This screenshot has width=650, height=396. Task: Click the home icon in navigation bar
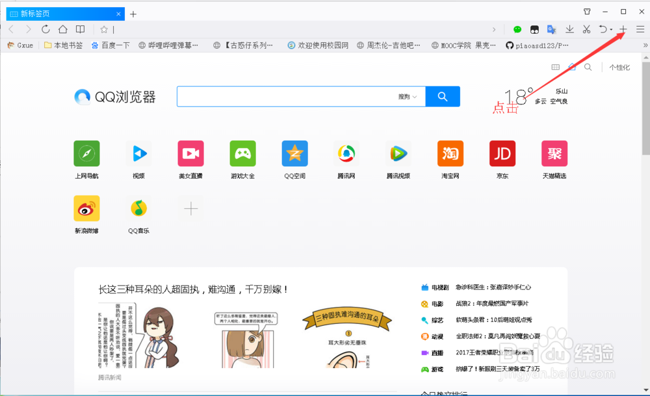pyautogui.click(x=62, y=29)
